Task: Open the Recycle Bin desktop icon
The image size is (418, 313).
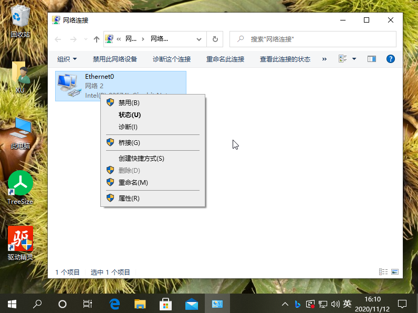Action: pos(20,21)
